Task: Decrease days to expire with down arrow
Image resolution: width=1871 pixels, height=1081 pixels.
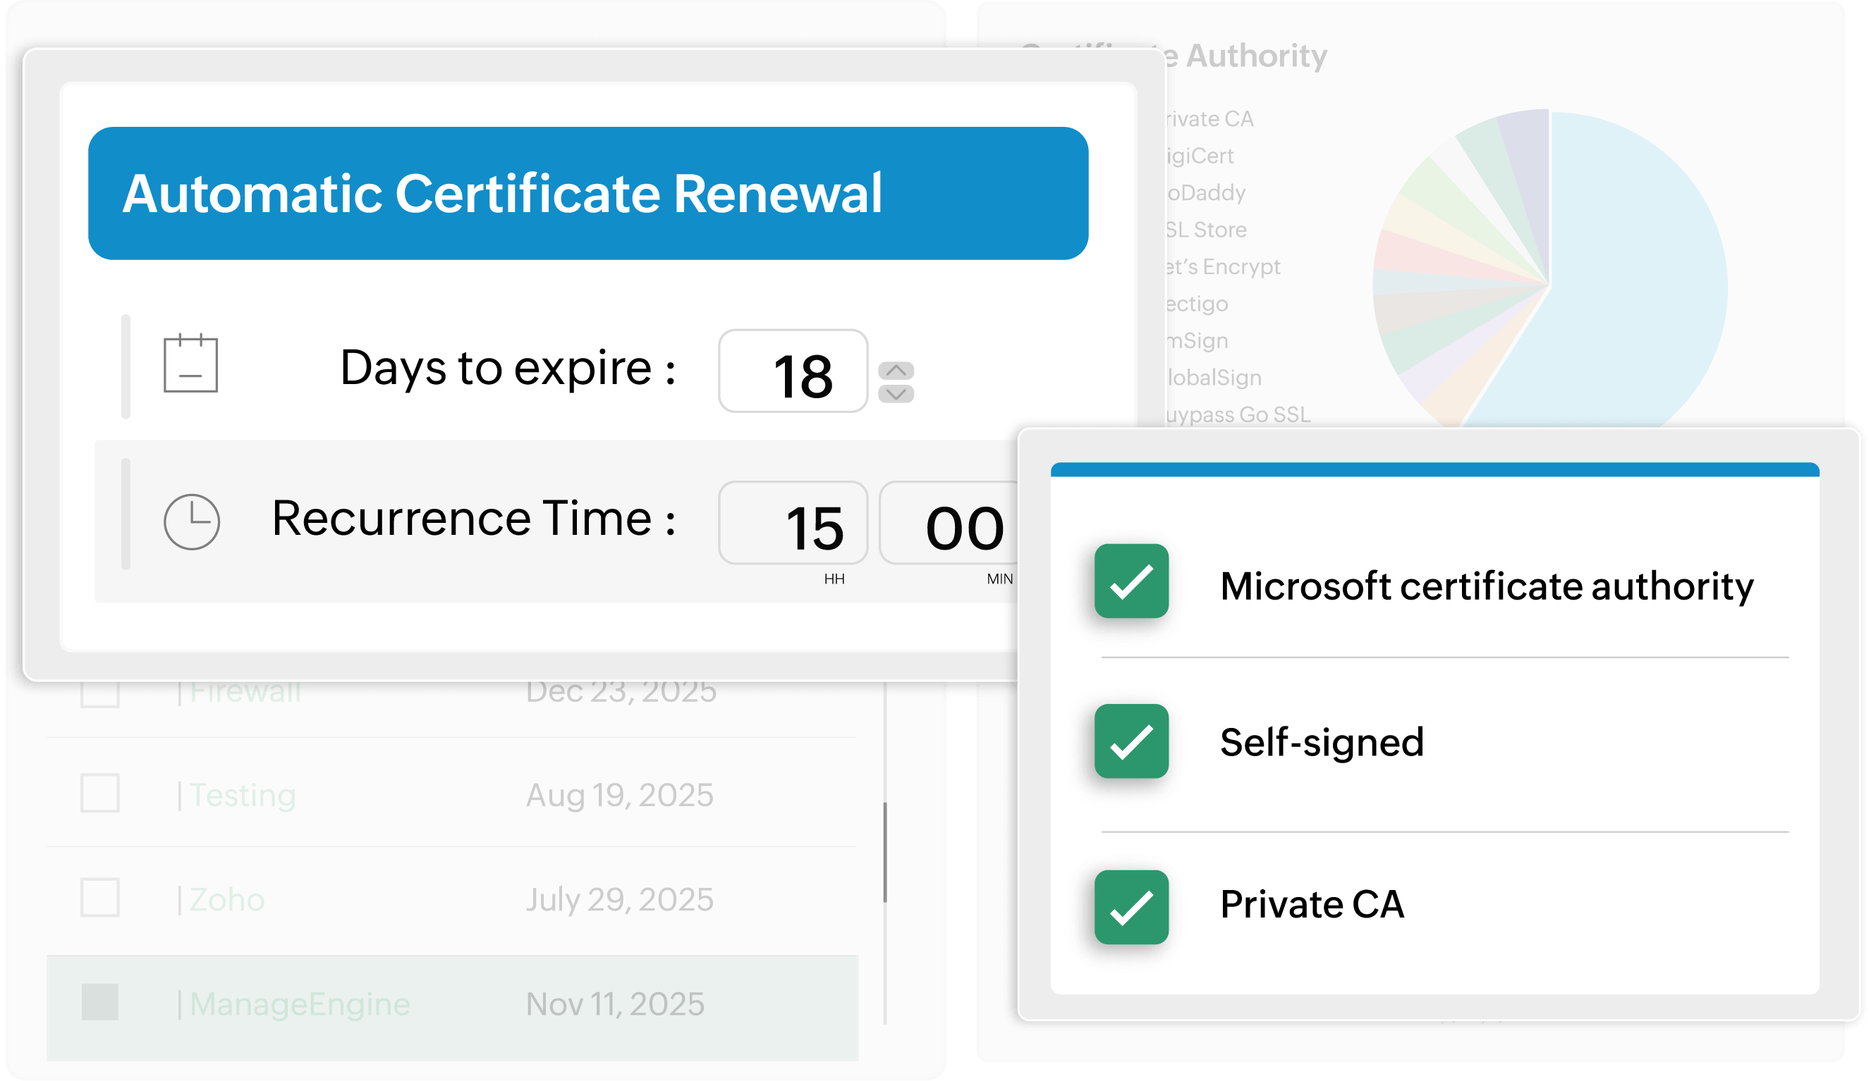Action: [x=896, y=393]
